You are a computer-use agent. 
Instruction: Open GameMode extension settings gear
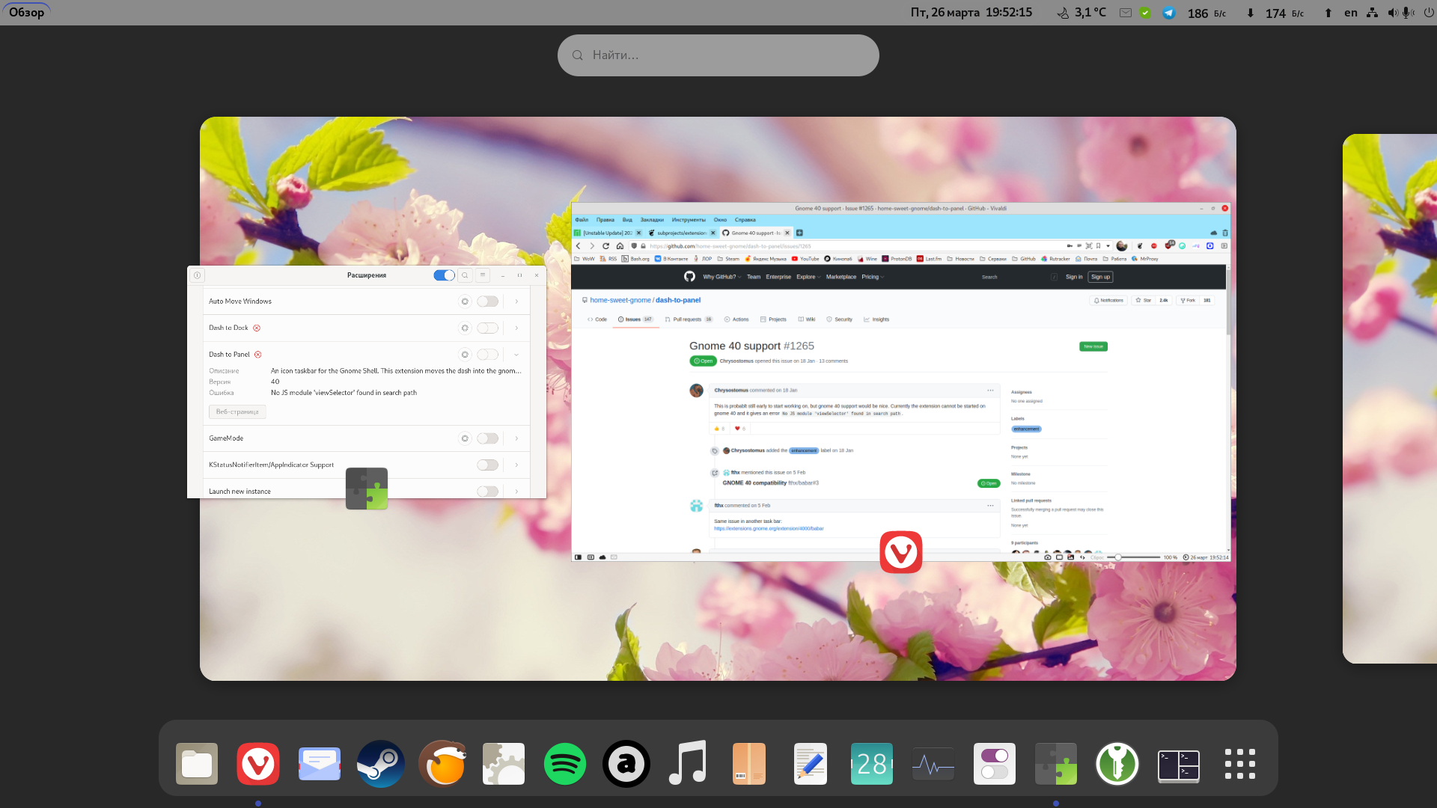(465, 438)
